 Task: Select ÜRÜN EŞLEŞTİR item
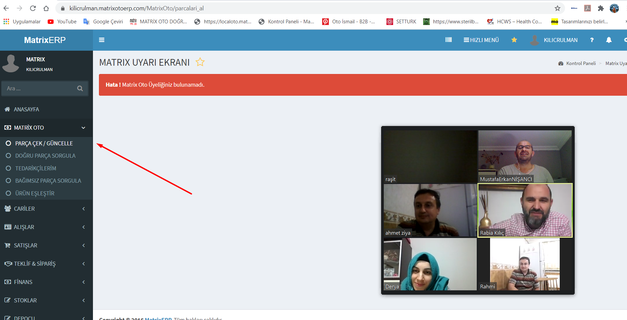[35, 193]
